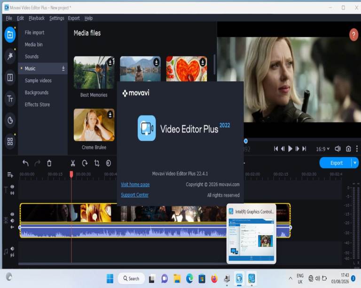Viewport: 361px width, 288px height.
Task: Toggle visibility of the title track
Action: 12,187
